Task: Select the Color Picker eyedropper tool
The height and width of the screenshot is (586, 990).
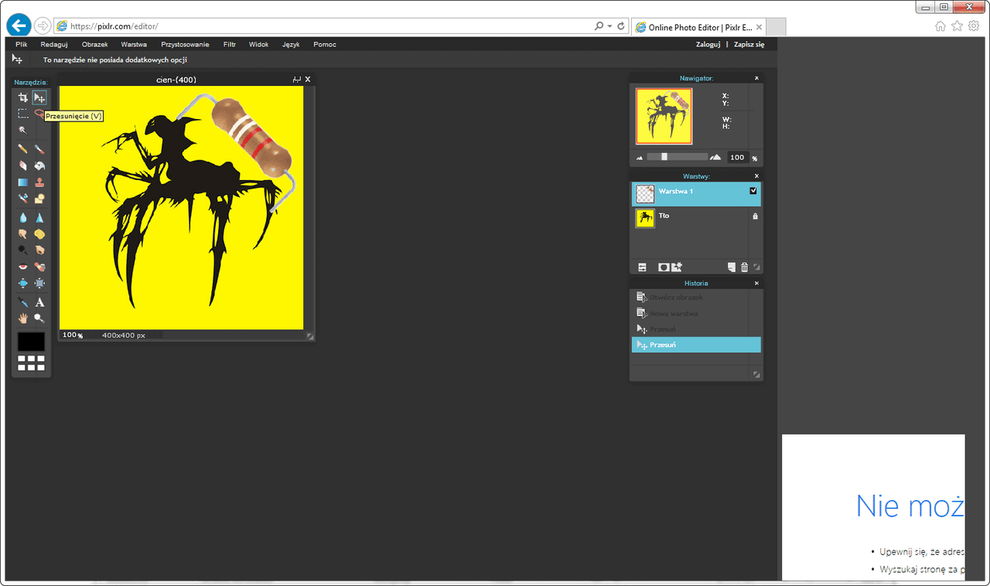Action: [x=23, y=302]
